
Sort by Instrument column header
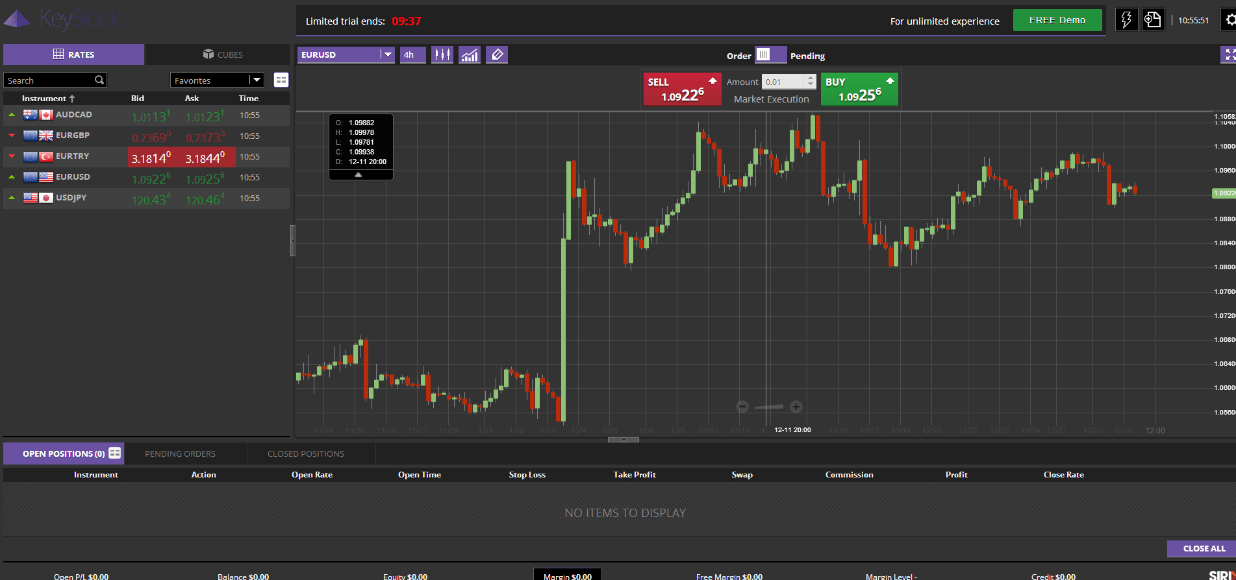click(48, 99)
